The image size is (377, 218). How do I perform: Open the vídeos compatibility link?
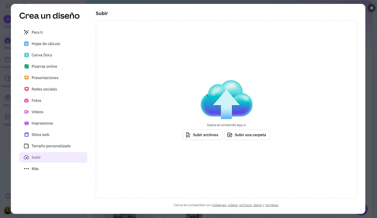(233, 205)
